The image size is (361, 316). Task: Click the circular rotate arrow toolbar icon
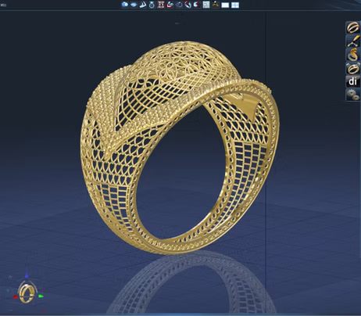pos(179,5)
